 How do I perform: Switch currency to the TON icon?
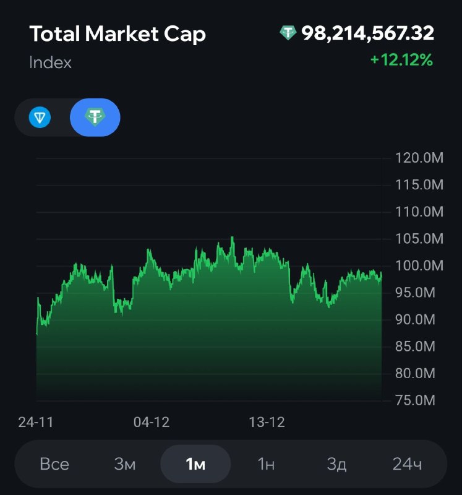40,117
